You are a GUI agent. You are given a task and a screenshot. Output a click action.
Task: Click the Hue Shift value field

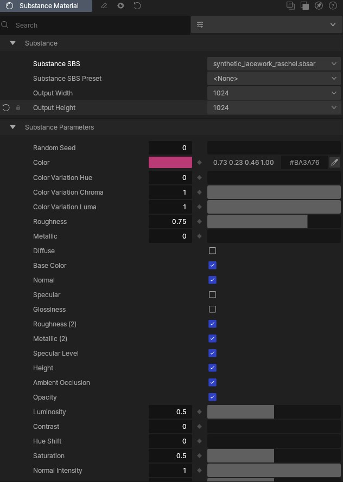pos(170,441)
